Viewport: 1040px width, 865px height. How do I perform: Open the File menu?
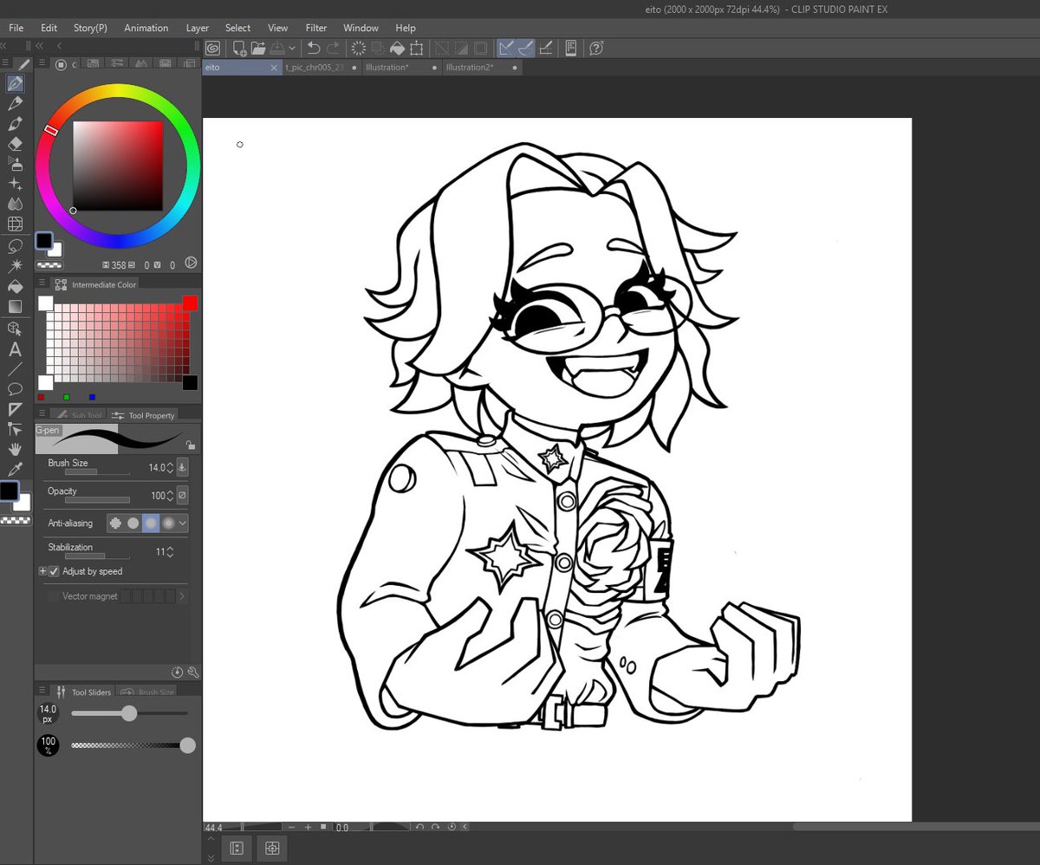coord(16,28)
